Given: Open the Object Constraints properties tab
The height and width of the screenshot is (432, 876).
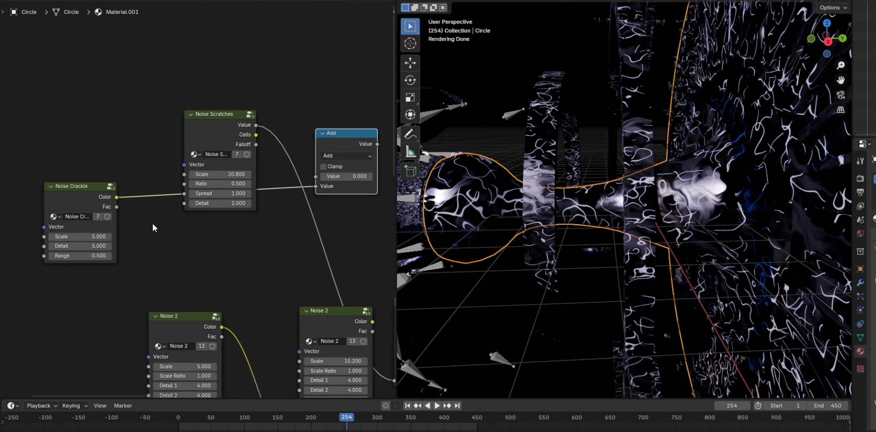Looking at the screenshot, I should [x=860, y=324].
